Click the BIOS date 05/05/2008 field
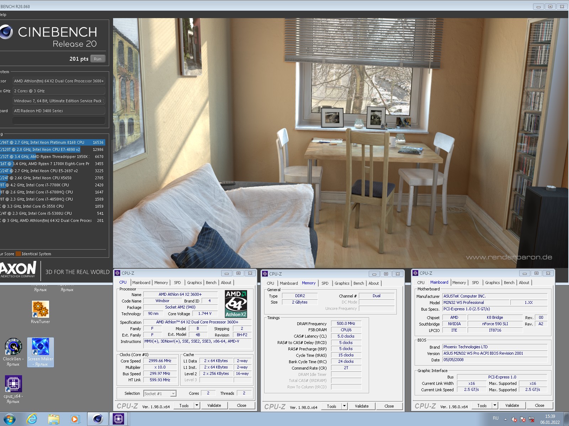 tap(495, 360)
